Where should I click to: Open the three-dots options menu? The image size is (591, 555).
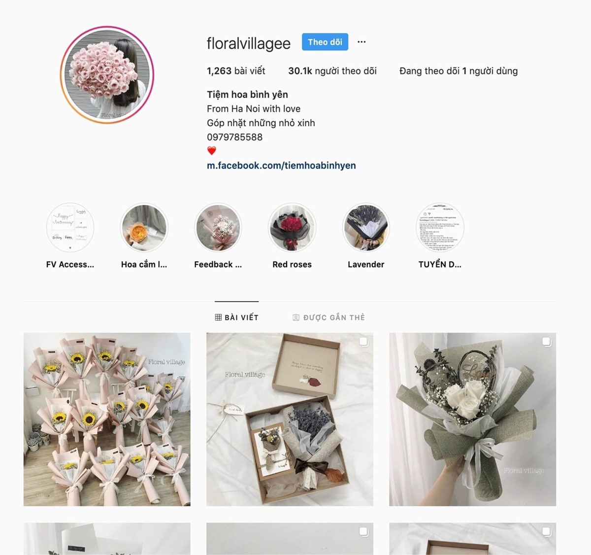(x=361, y=42)
